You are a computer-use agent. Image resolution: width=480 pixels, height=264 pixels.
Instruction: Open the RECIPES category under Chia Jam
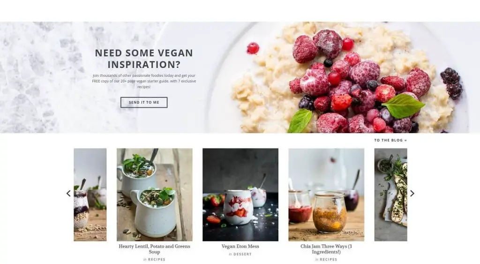click(328, 259)
